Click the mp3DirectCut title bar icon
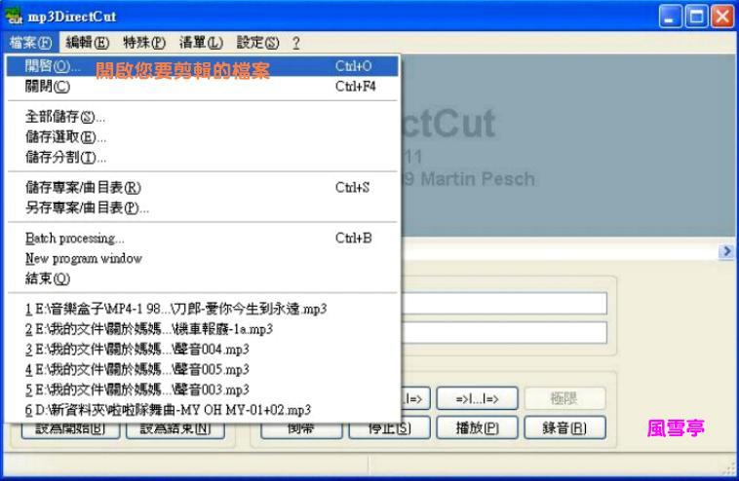The height and width of the screenshot is (481, 739). pos(14,17)
